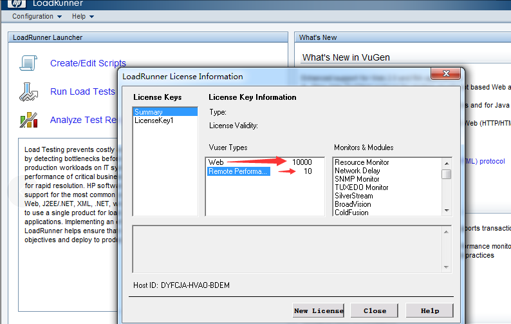Click the Help button in dialog
The image size is (511, 324).
point(429,310)
